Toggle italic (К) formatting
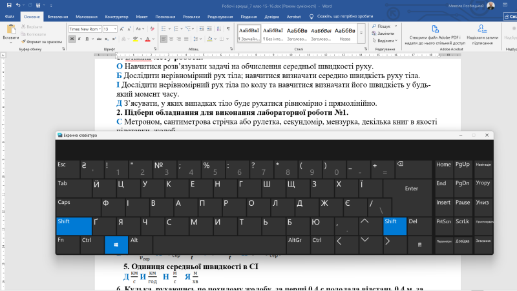This screenshot has height=291, width=517. [x=79, y=39]
